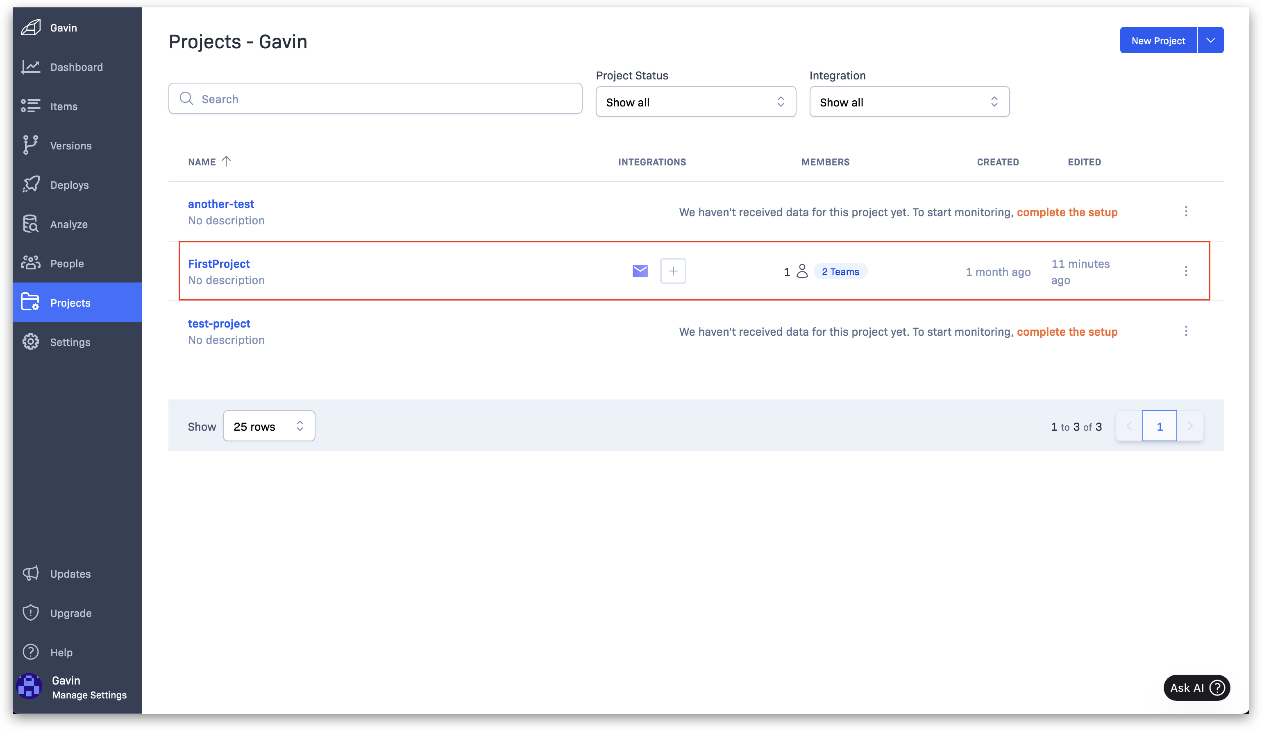Click the 2 Teams badge
This screenshot has height=732, width=1262.
click(840, 272)
